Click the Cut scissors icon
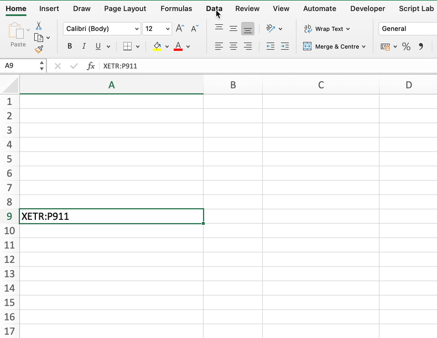This screenshot has height=338, width=437. pyautogui.click(x=39, y=26)
